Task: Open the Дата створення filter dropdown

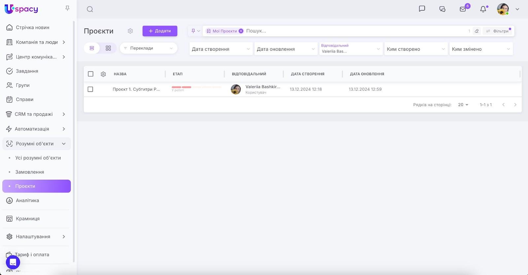Action: click(x=221, y=49)
